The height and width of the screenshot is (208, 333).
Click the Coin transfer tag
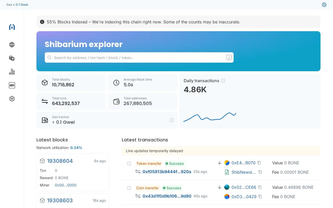148,188
